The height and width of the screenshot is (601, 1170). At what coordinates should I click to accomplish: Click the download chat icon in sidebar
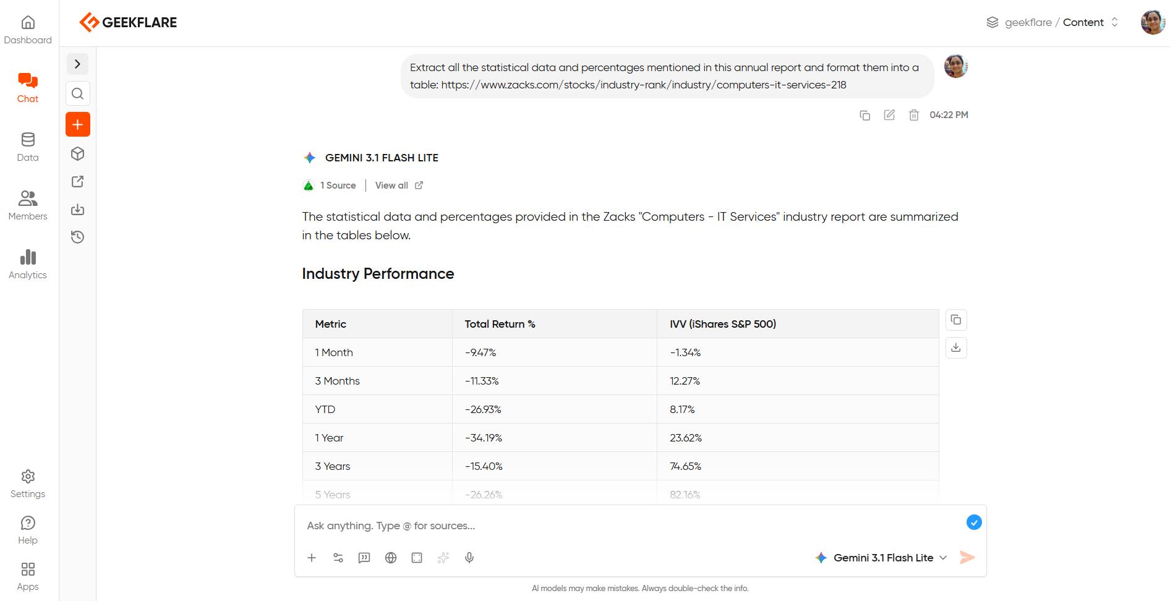coord(77,209)
